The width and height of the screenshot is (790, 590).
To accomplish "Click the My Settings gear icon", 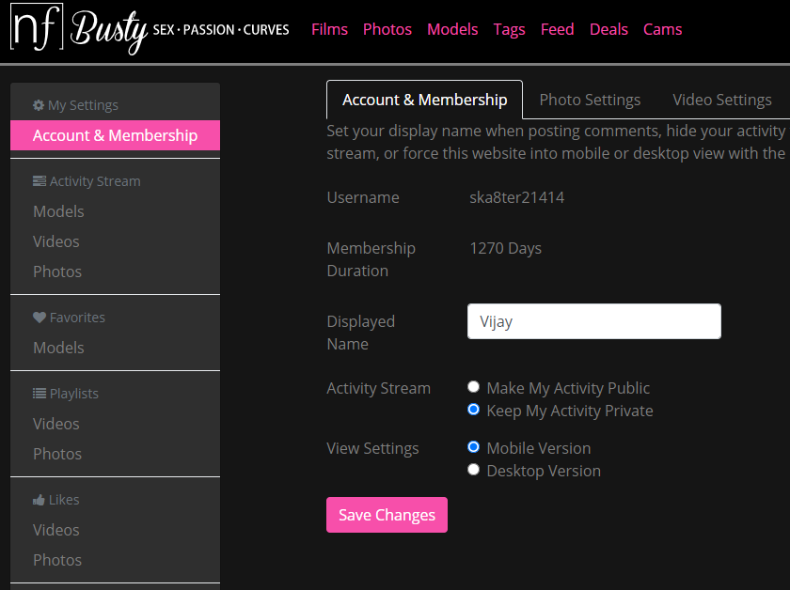I will click(x=39, y=105).
